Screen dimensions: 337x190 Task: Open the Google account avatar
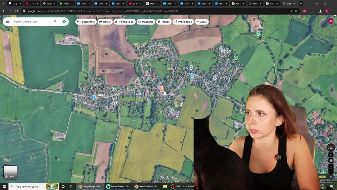pyautogui.click(x=331, y=21)
